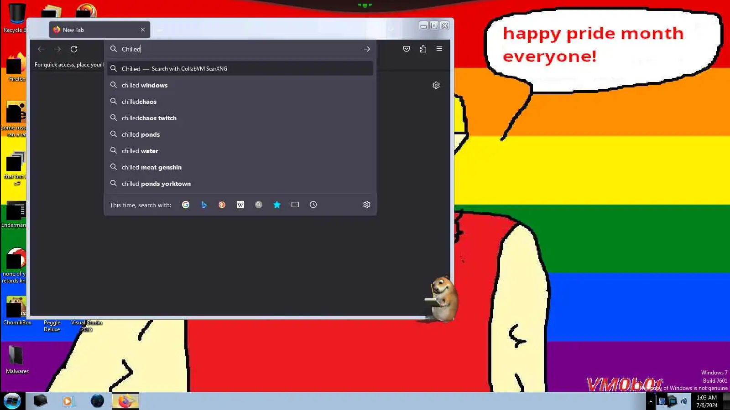The image size is (730, 410).
Task: Go back with the Firefox back arrow
Action: point(41,49)
